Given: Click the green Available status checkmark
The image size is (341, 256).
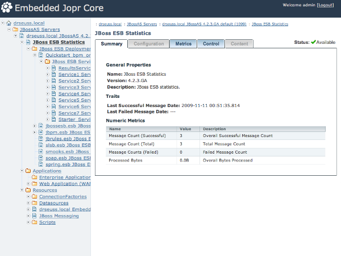Looking at the screenshot, I should click(313, 42).
